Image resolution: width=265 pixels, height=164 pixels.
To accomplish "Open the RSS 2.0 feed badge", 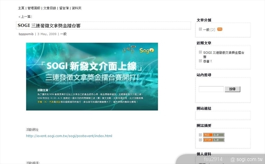I will [214, 135].
